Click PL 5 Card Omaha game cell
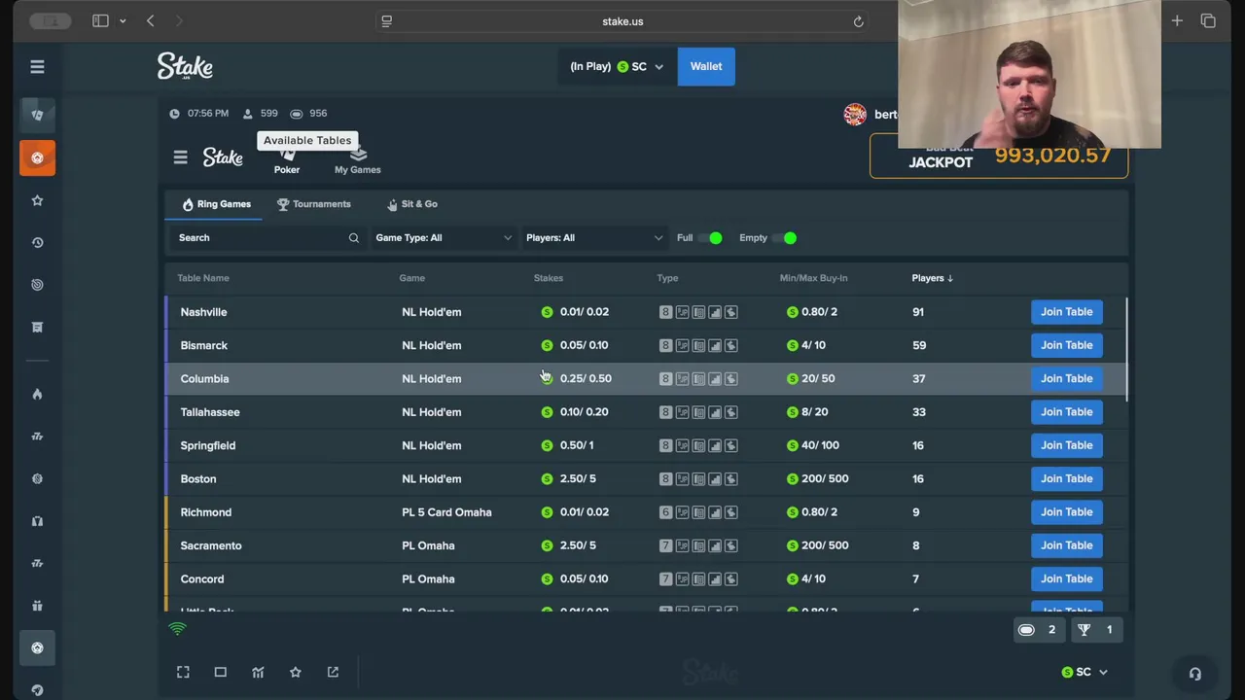1245x700 pixels. tap(446, 512)
